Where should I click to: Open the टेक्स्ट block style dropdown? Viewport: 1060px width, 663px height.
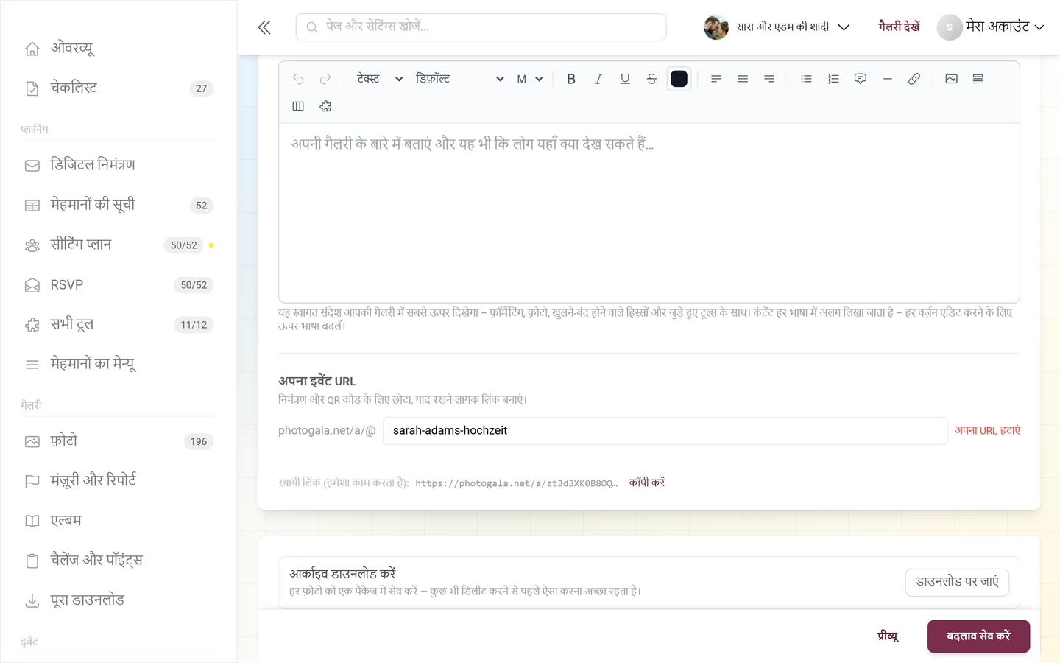click(x=380, y=79)
